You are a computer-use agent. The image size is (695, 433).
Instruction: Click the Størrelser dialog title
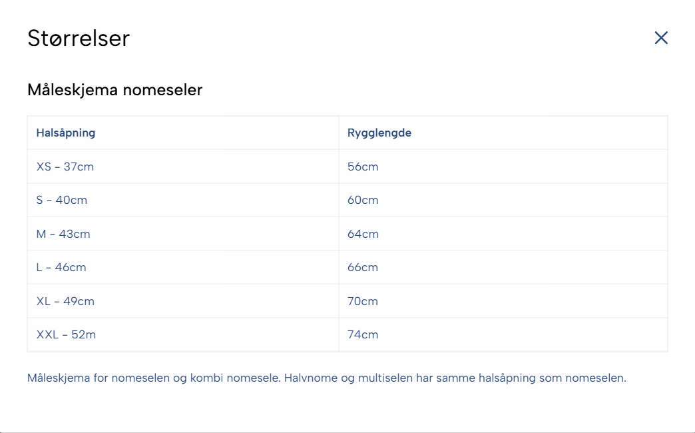pyautogui.click(x=79, y=39)
